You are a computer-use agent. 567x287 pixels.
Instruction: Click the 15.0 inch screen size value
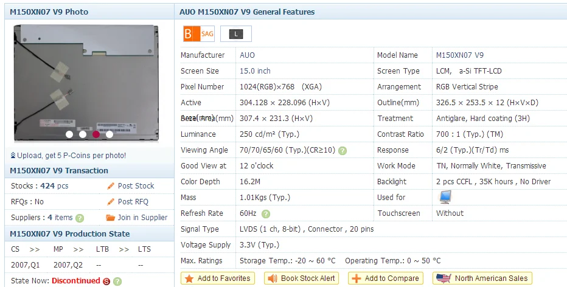pos(255,71)
